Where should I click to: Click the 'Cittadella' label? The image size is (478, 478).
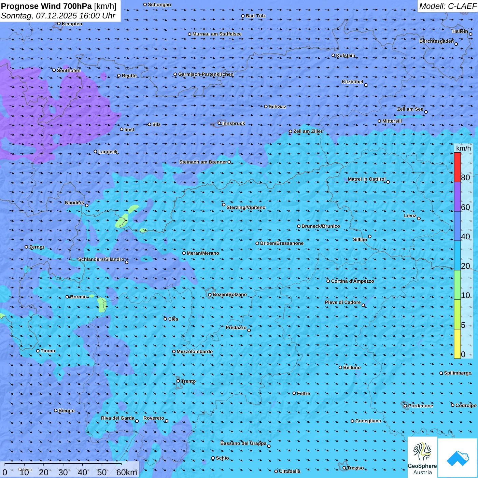(290, 471)
